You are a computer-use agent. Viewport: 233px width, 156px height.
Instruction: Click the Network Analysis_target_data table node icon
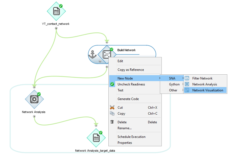(x=96, y=138)
